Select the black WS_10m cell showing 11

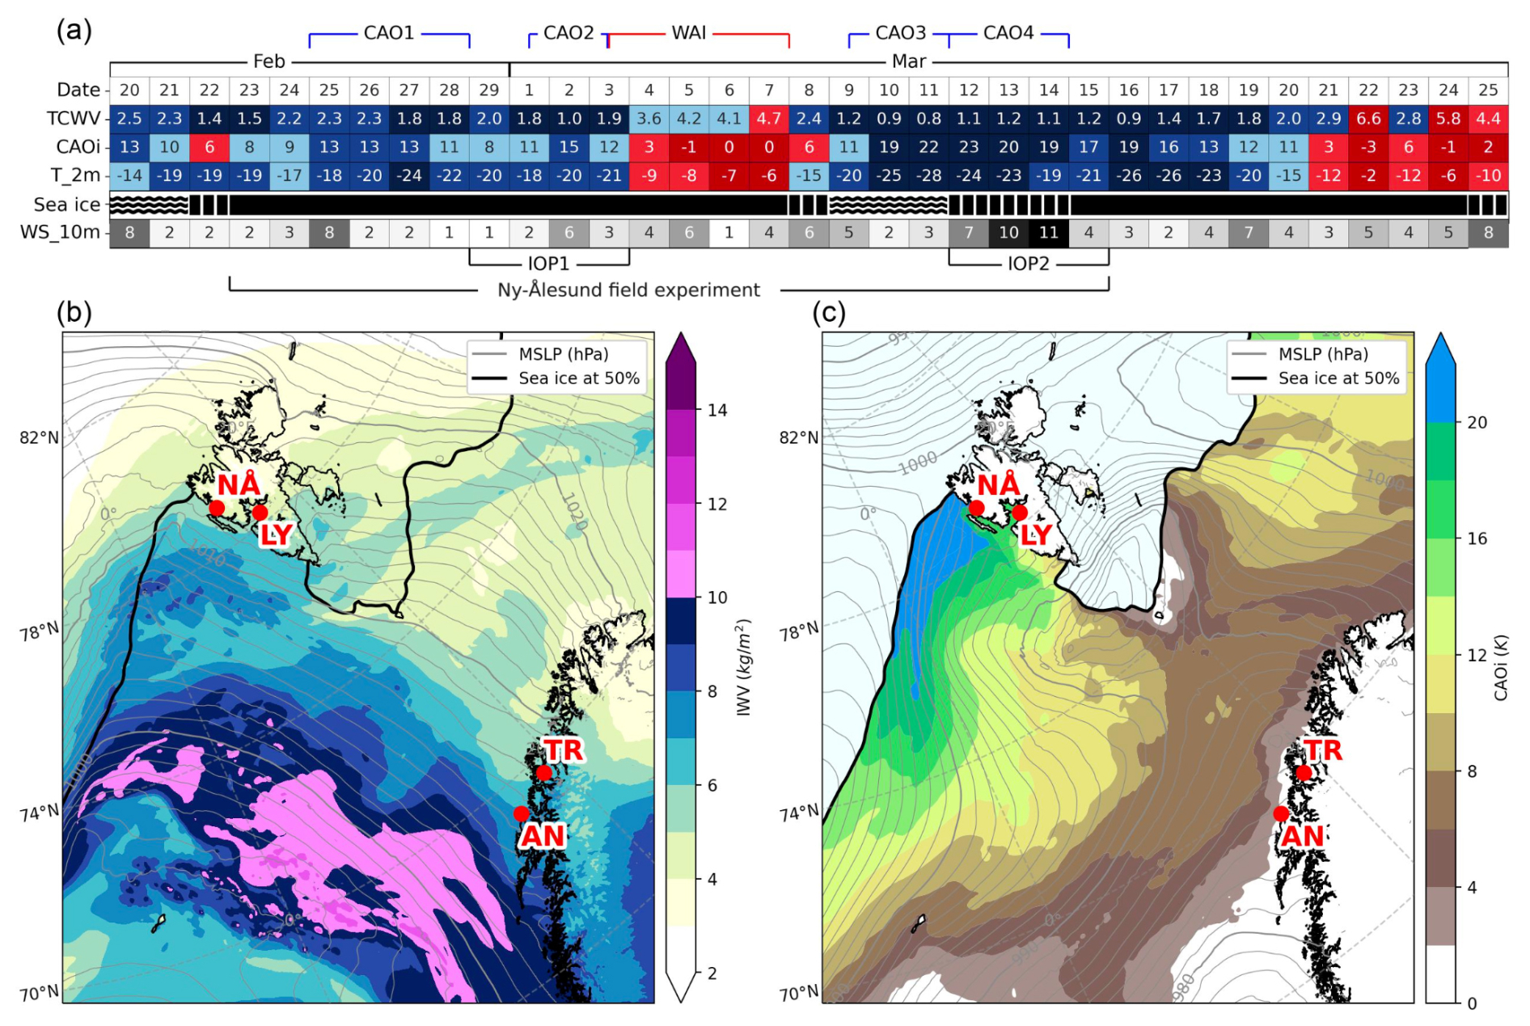1048,233
